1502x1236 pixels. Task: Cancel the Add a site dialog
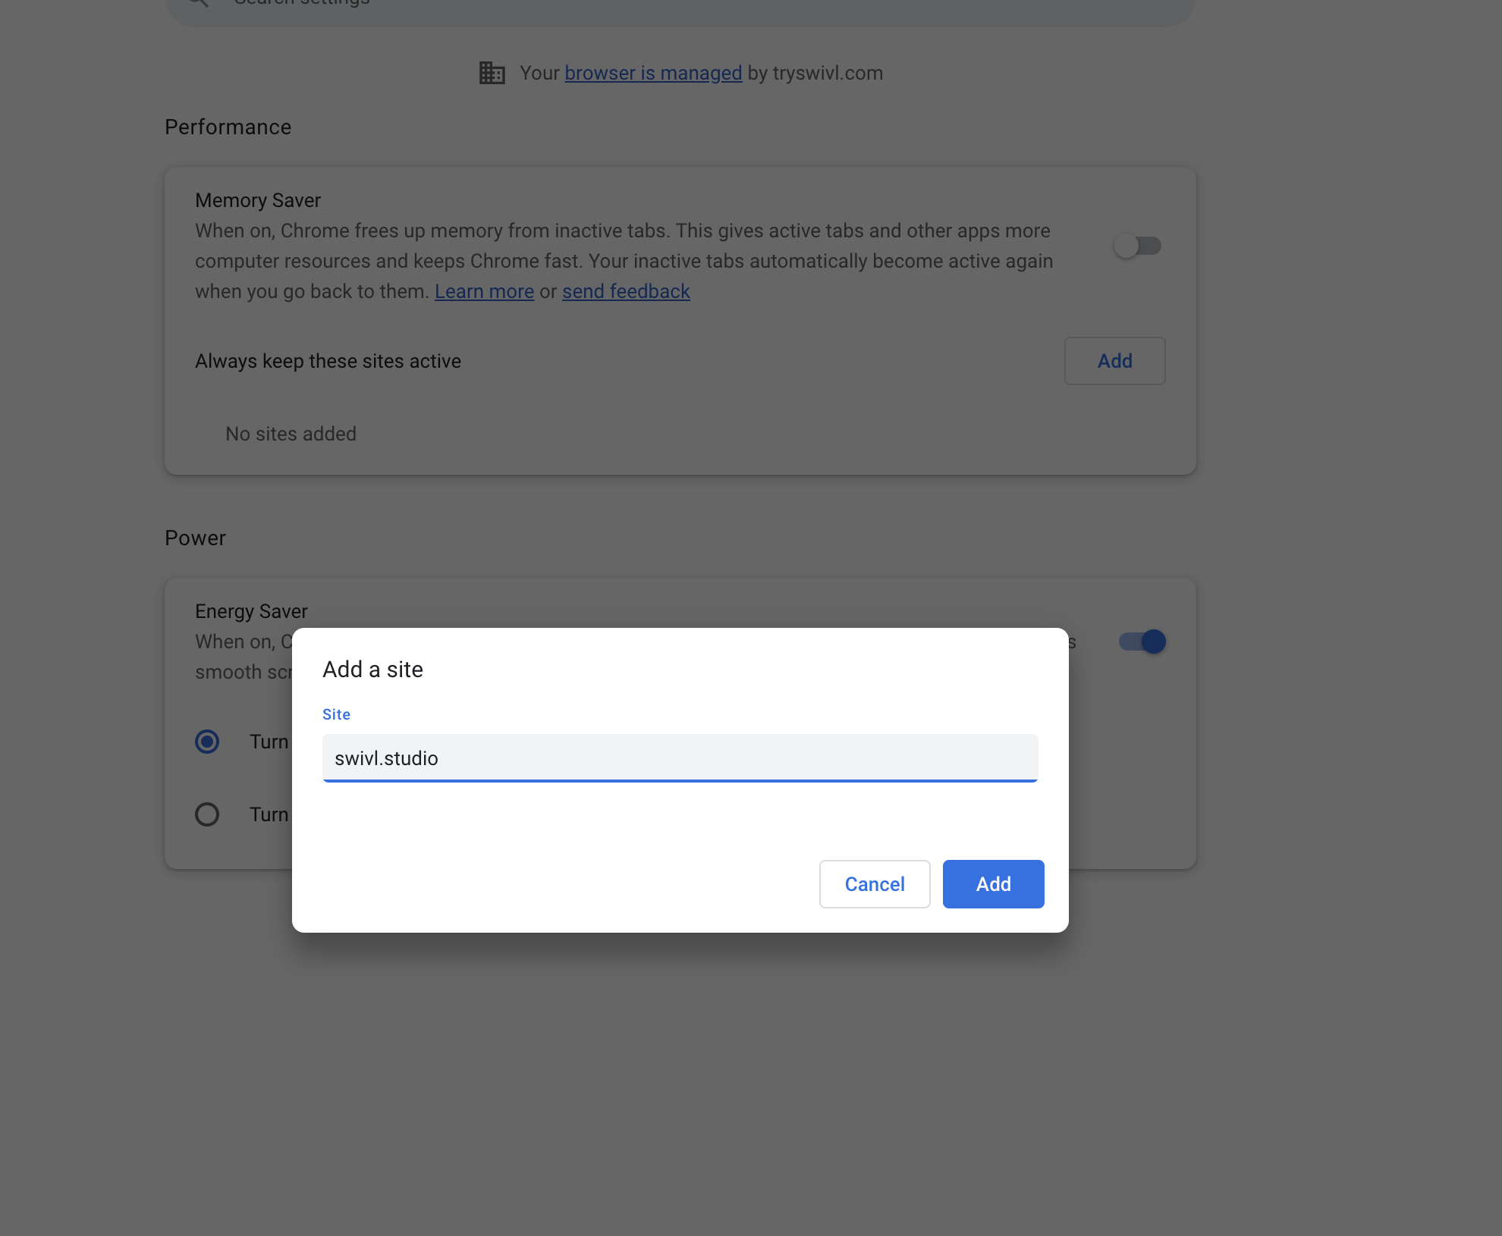click(x=875, y=884)
